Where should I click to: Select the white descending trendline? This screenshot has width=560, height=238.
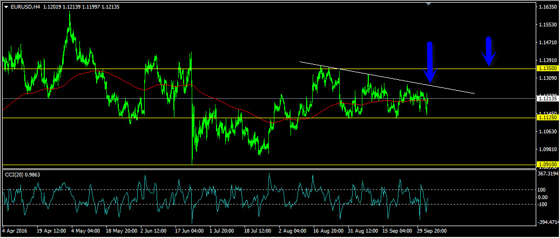click(387, 78)
